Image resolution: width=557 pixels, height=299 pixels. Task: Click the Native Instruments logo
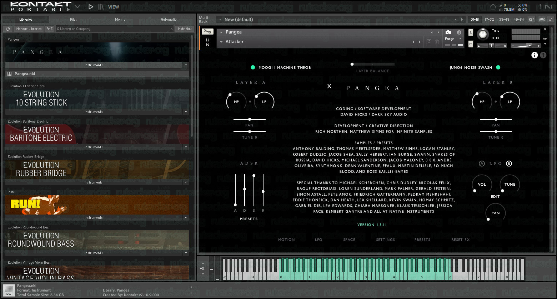pyautogui.click(x=548, y=7)
